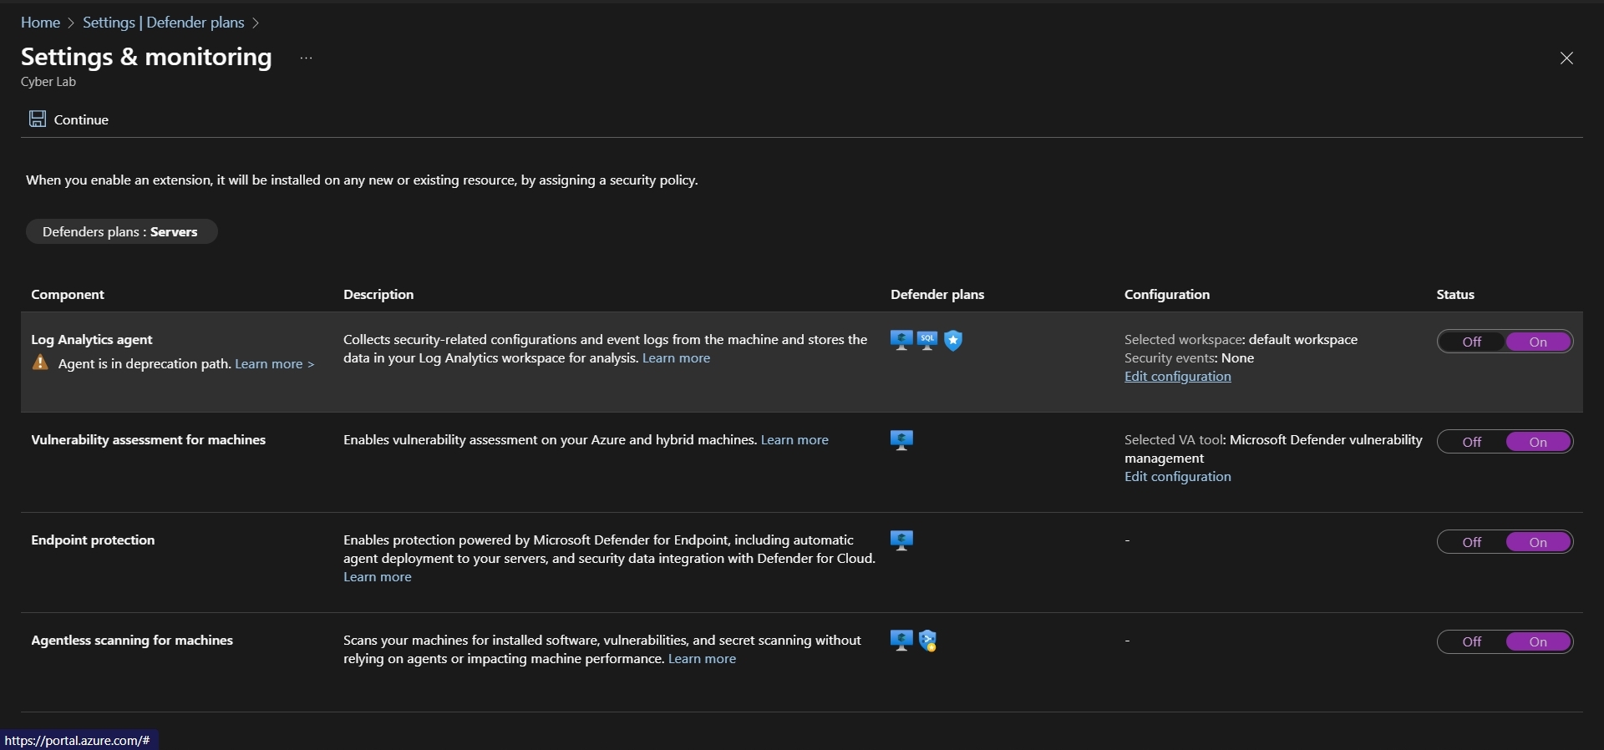Image resolution: width=1604 pixels, height=750 pixels.
Task: Click the Security events: None text
Action: coord(1190,357)
